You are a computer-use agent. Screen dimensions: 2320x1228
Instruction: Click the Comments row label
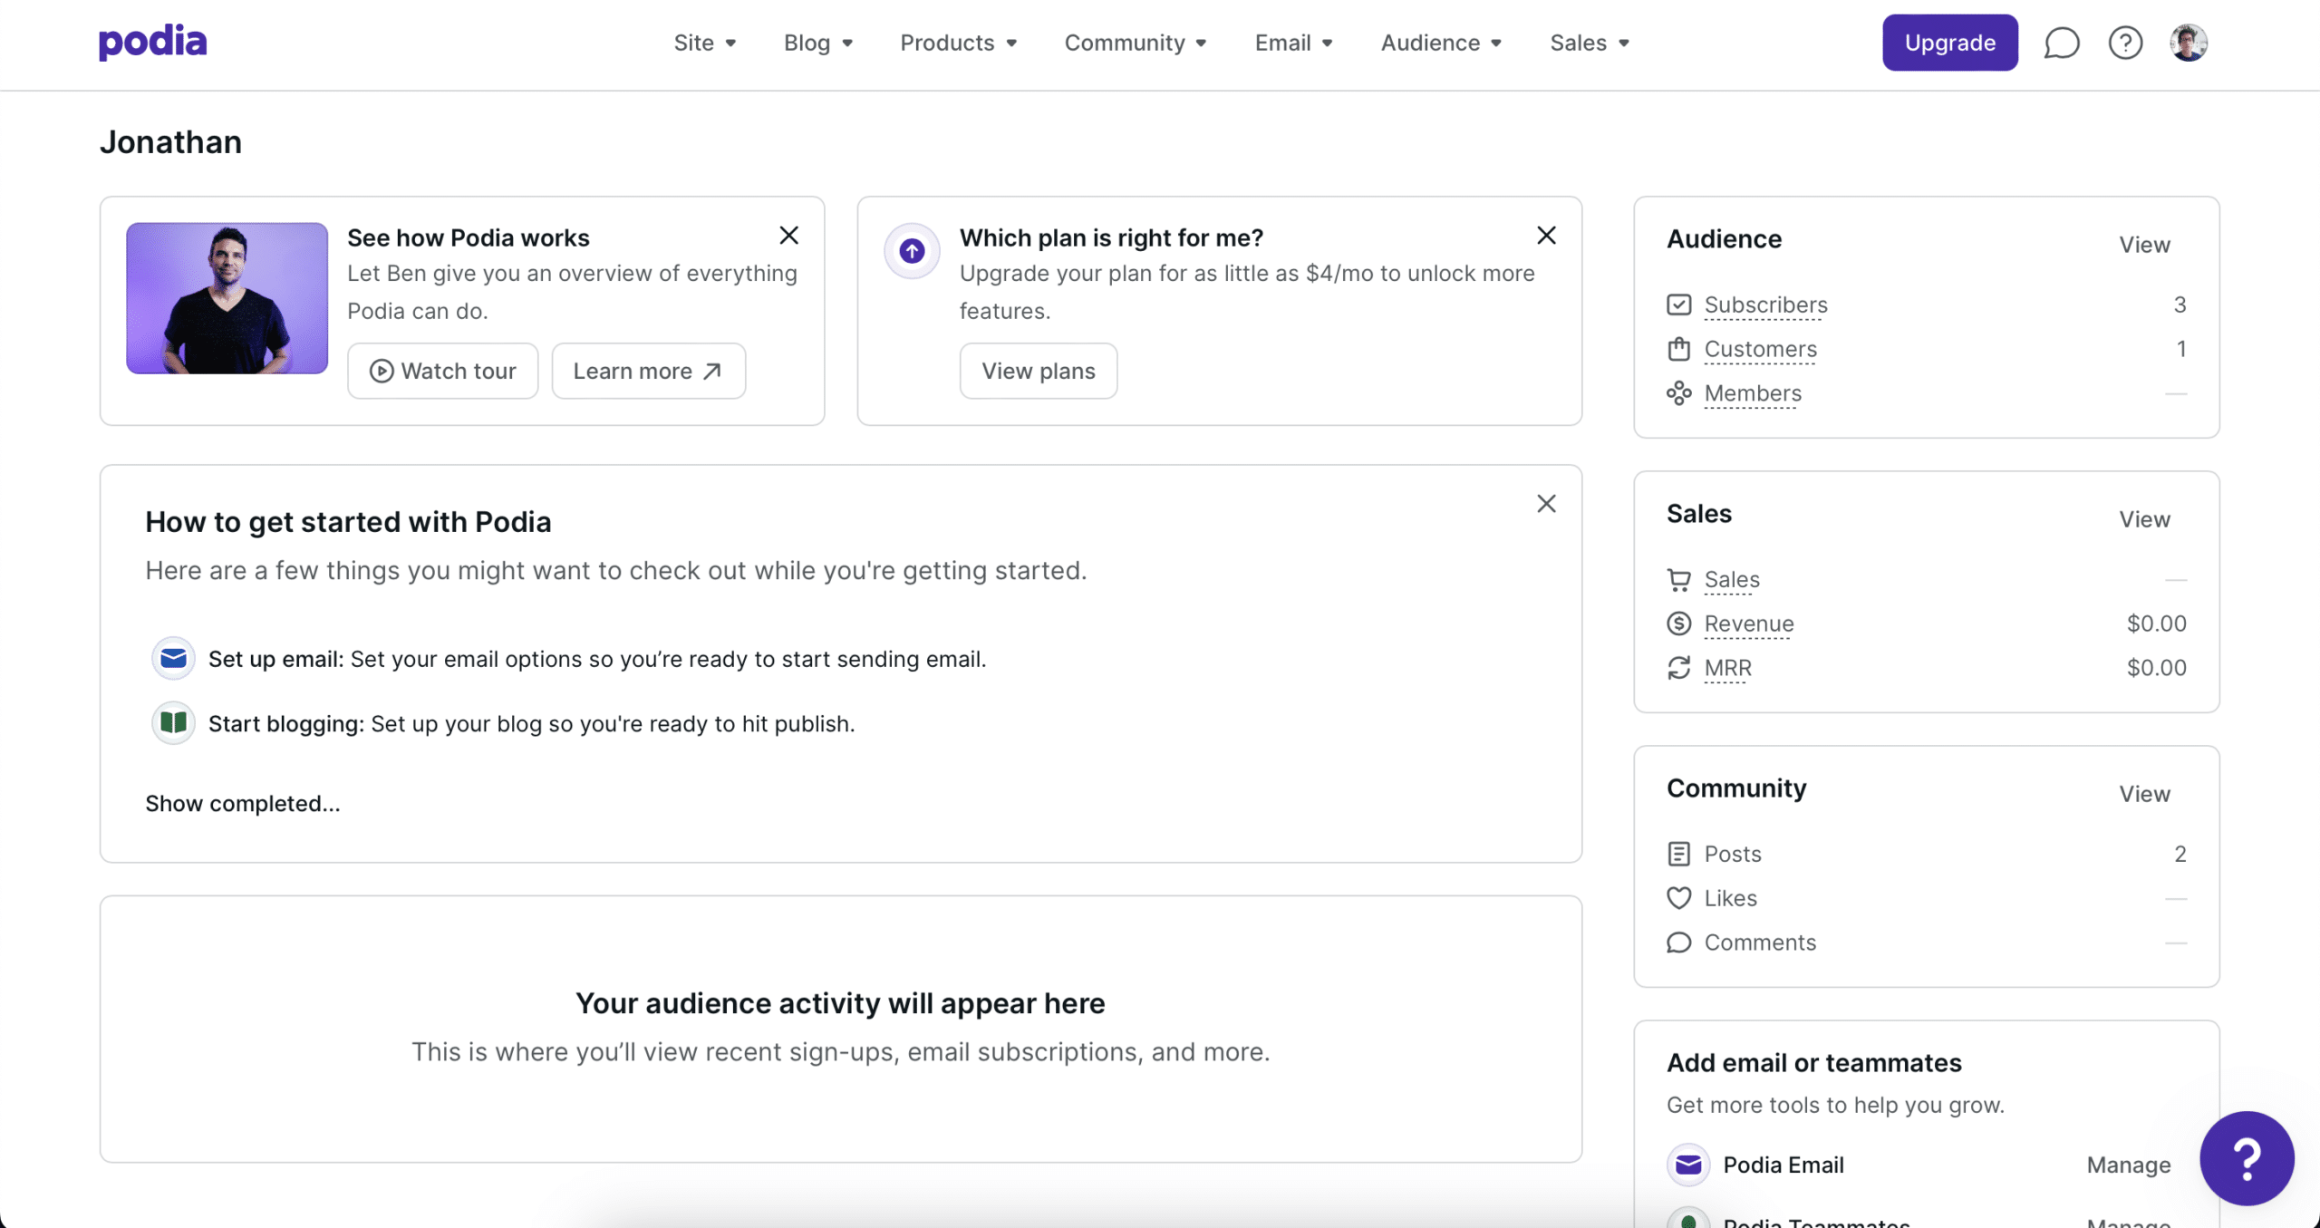tap(1760, 943)
